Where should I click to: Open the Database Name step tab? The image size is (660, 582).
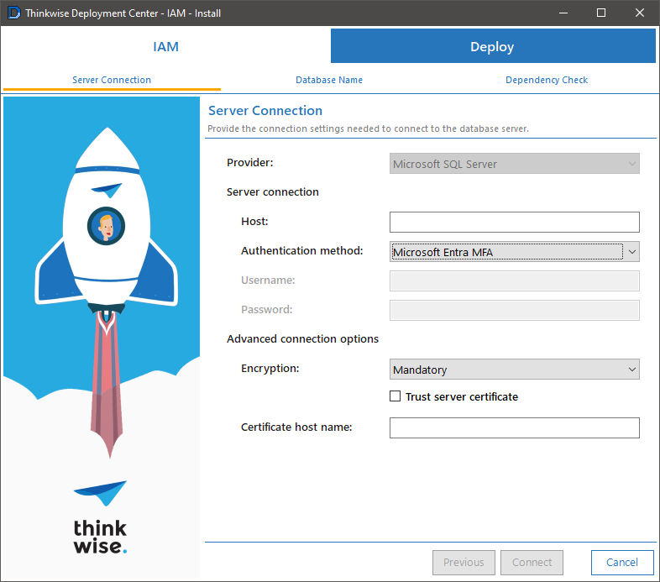pos(329,80)
